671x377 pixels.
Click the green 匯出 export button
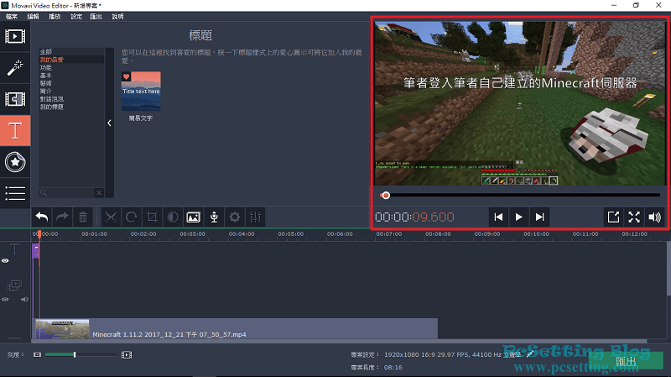625,361
